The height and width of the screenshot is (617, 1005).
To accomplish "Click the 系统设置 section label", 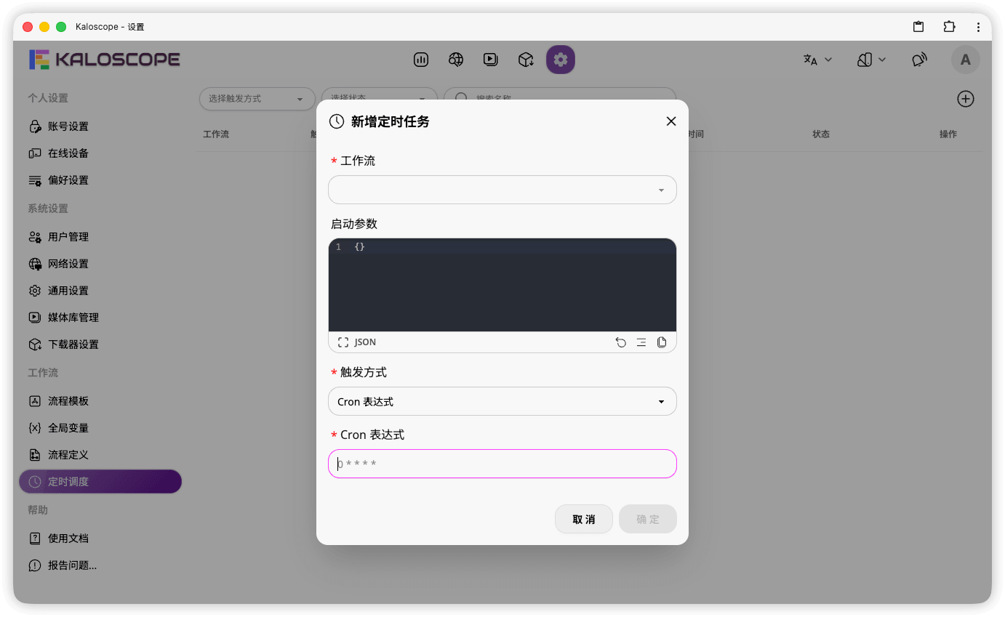I will [48, 209].
